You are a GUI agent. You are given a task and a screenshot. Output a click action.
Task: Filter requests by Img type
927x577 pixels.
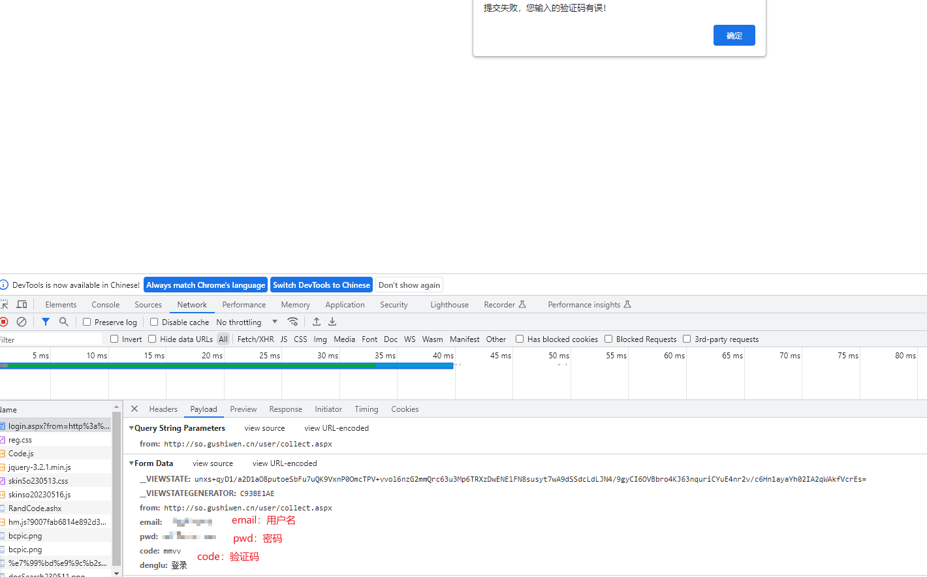[320, 339]
